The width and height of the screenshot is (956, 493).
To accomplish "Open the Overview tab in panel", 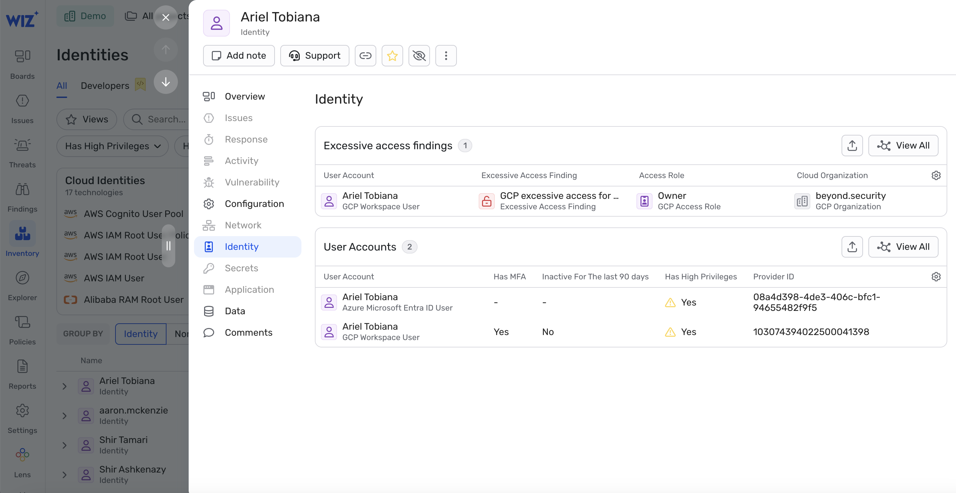I will [x=247, y=96].
